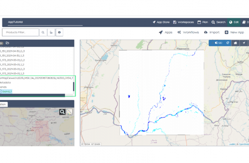
Task: Click the New App button
Action: point(234,33)
